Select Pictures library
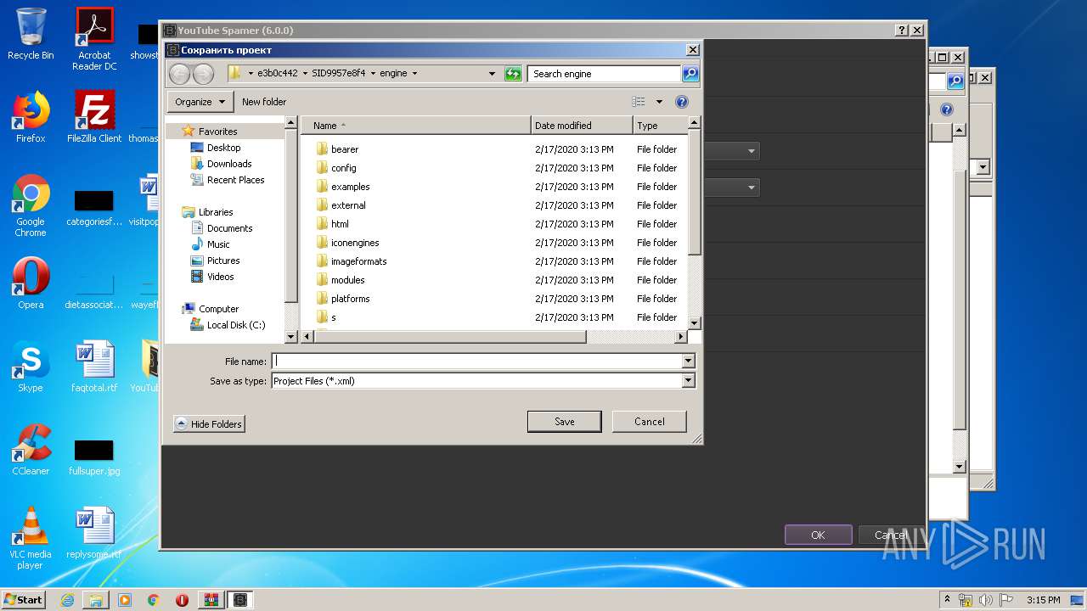 [x=223, y=261]
